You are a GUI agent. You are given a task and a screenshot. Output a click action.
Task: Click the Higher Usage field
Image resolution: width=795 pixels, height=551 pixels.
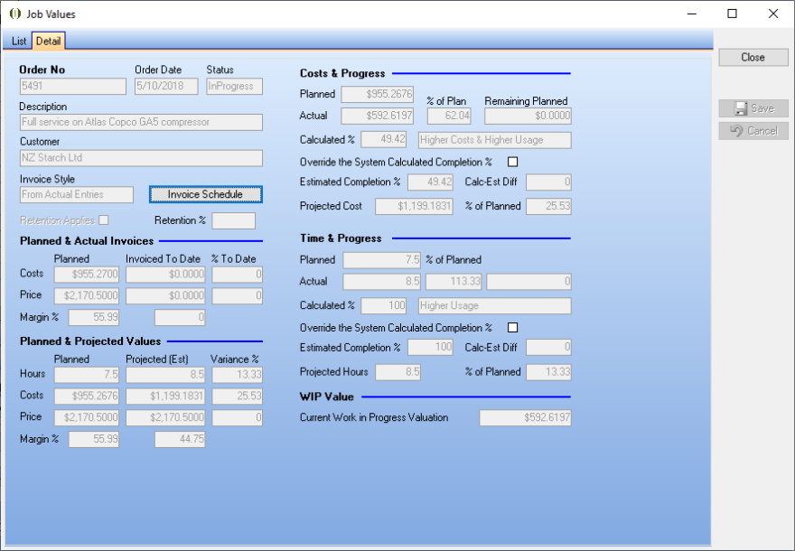coord(495,305)
